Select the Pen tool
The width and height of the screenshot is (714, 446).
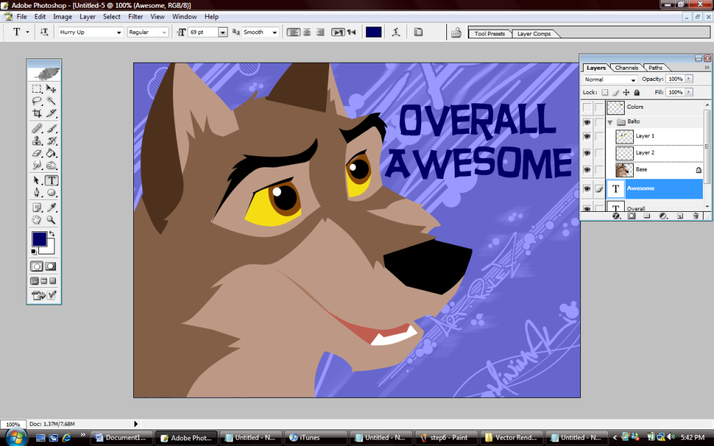37,192
